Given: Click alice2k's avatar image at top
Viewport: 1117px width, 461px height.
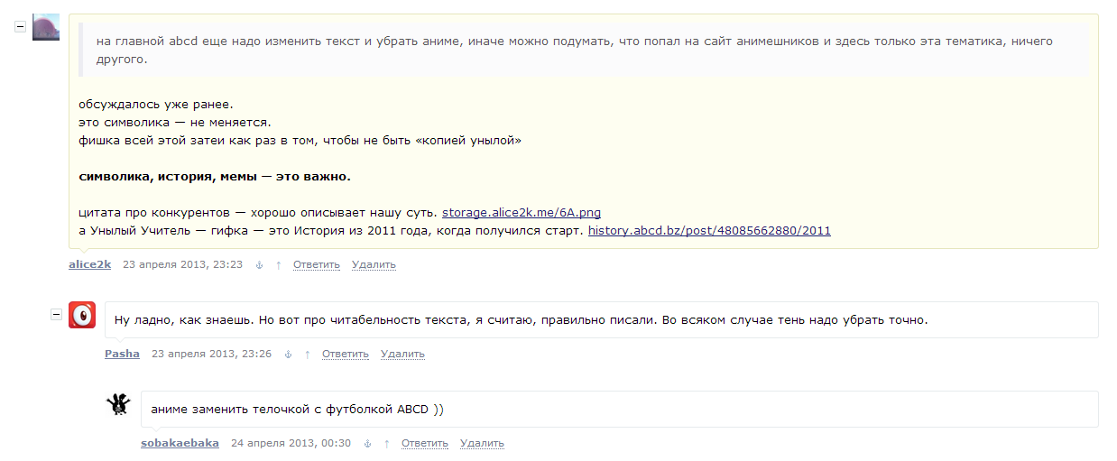Looking at the screenshot, I should click(x=46, y=27).
